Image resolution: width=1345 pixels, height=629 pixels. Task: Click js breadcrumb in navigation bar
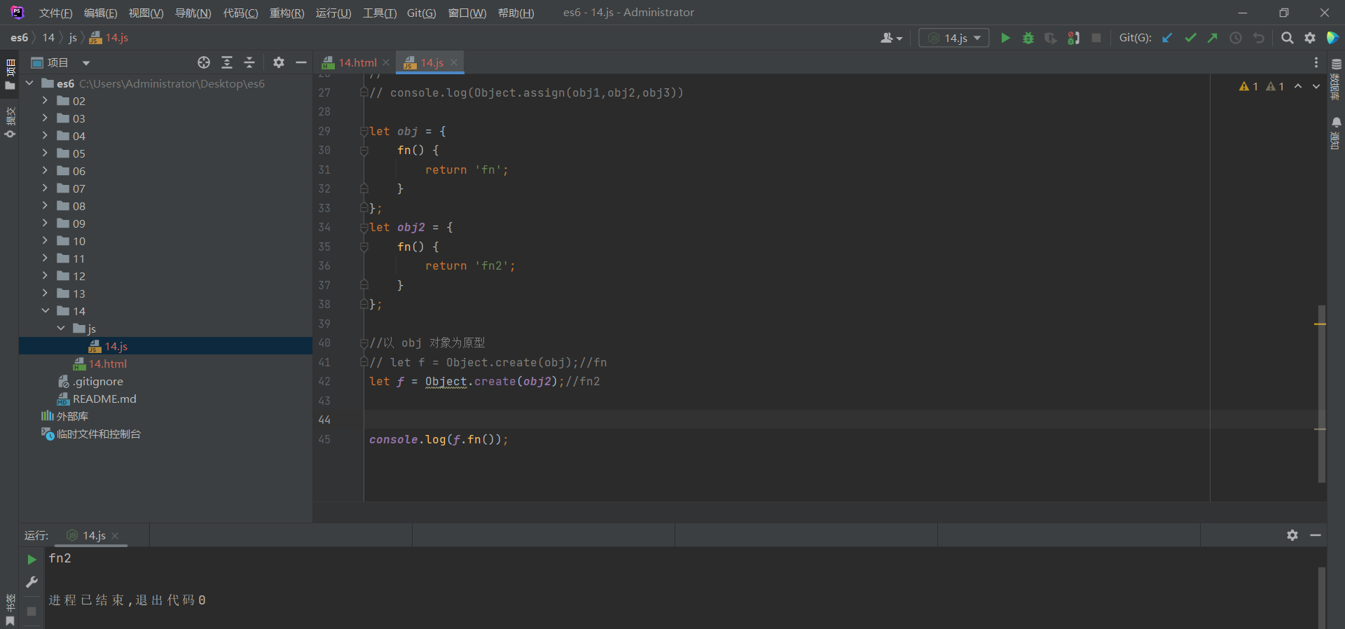(73, 38)
